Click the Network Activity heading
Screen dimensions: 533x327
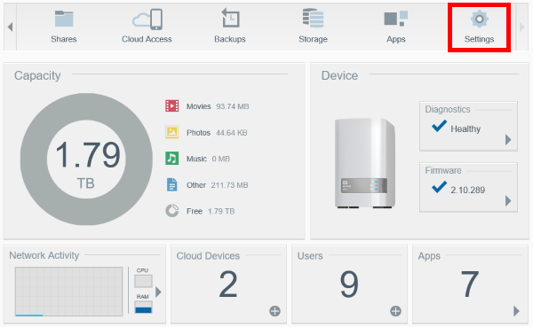click(x=44, y=255)
